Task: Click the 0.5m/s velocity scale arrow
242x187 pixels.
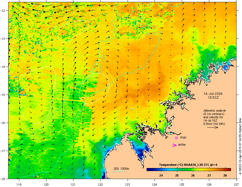Action: click(213, 127)
